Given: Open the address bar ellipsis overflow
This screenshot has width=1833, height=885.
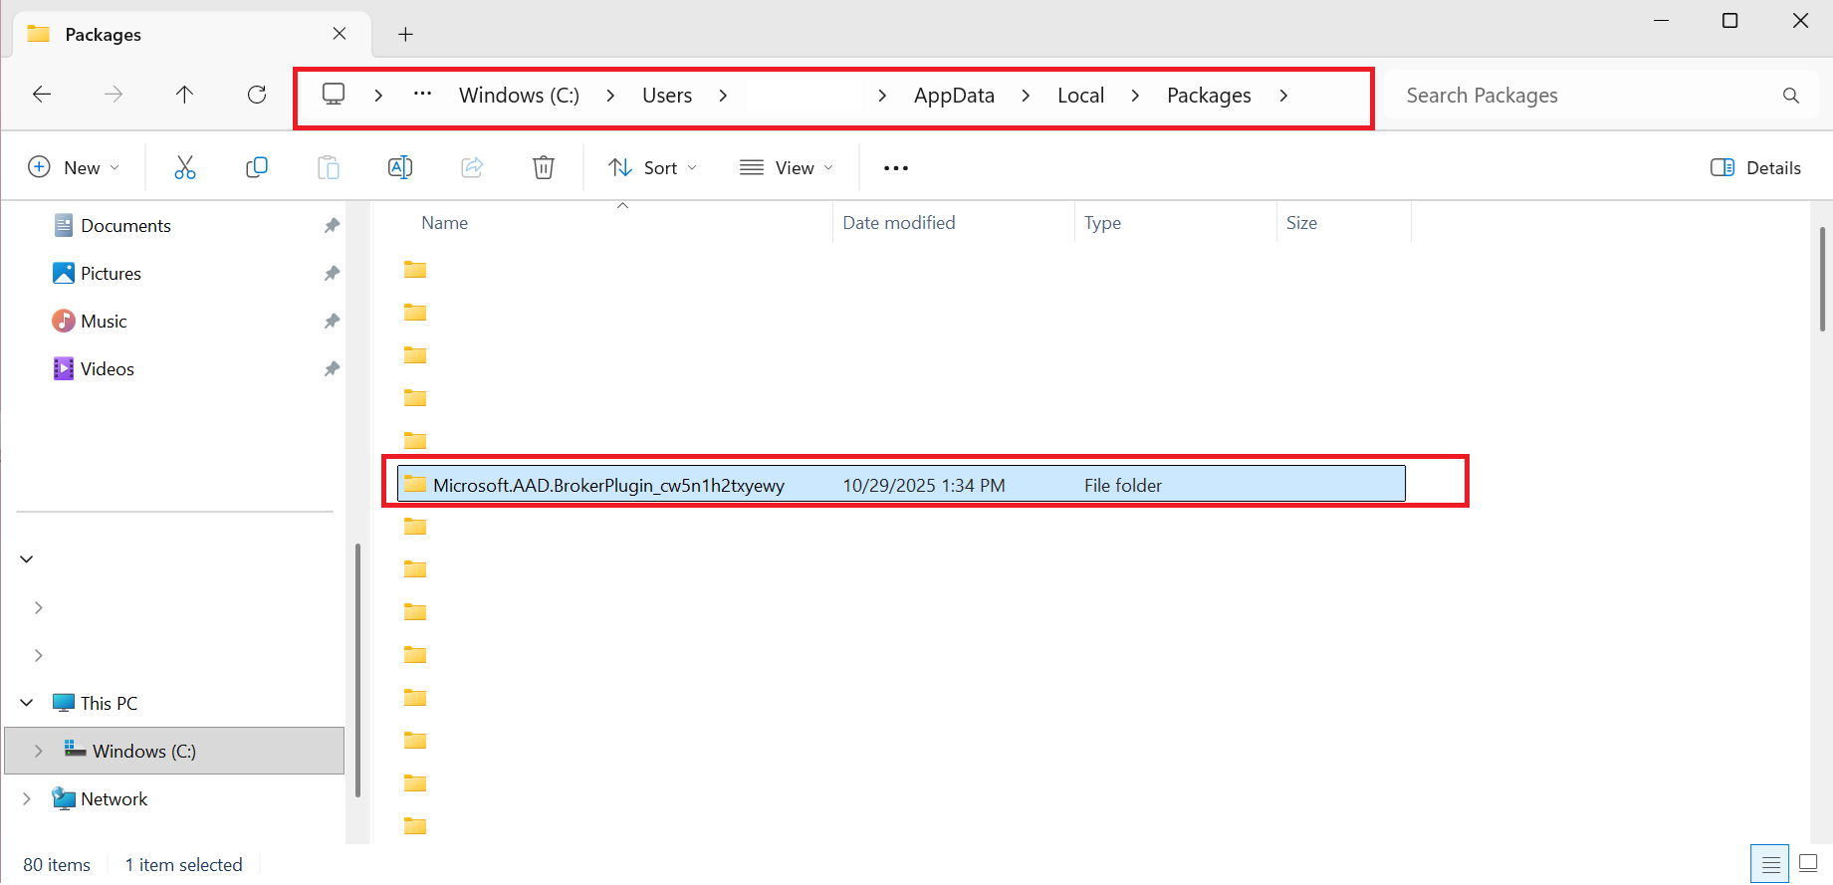Looking at the screenshot, I should click(422, 94).
